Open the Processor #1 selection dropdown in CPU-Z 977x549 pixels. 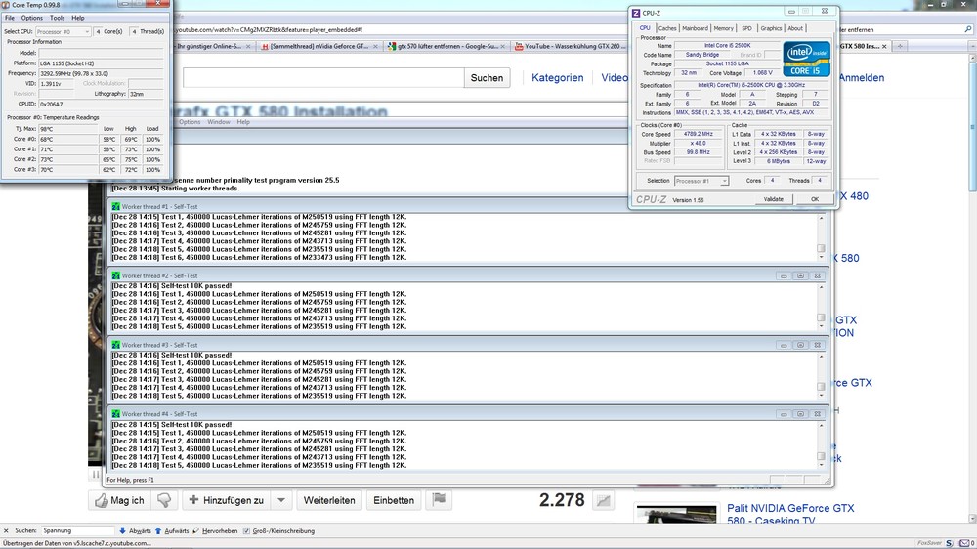(701, 181)
